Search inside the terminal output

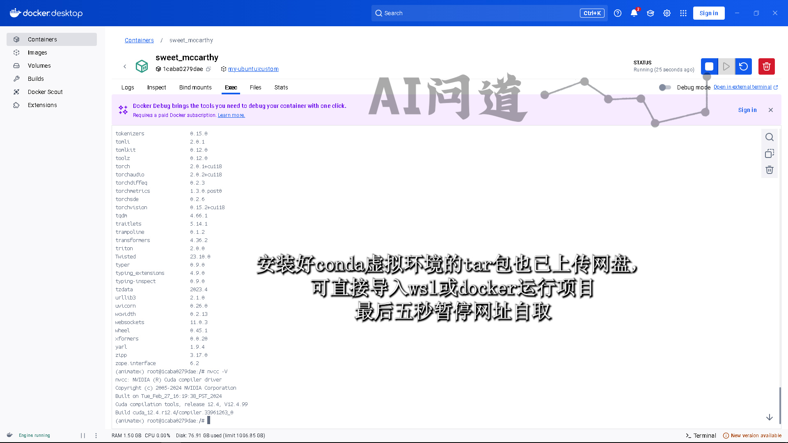point(770,137)
